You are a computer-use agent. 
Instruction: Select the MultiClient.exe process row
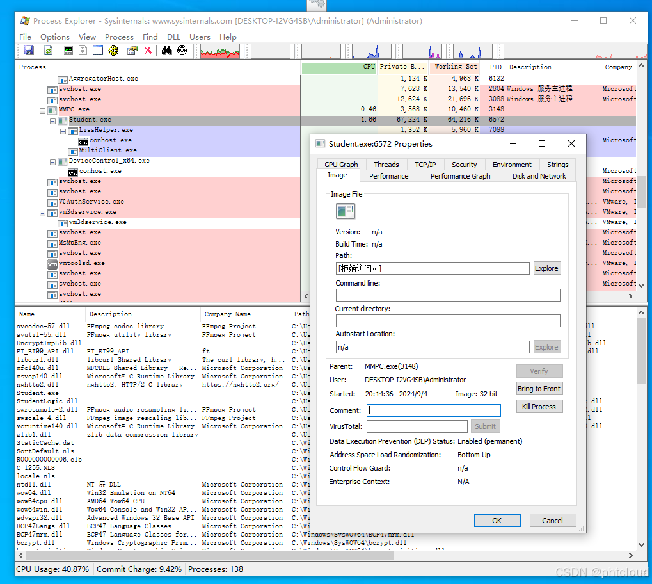(x=158, y=150)
